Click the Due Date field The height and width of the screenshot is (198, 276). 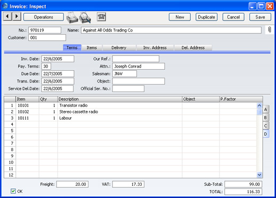pos(58,74)
